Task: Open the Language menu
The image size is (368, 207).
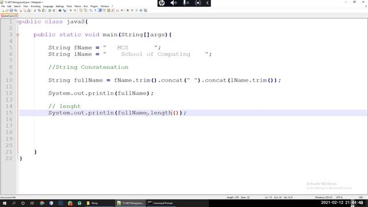Action: [x=48, y=6]
